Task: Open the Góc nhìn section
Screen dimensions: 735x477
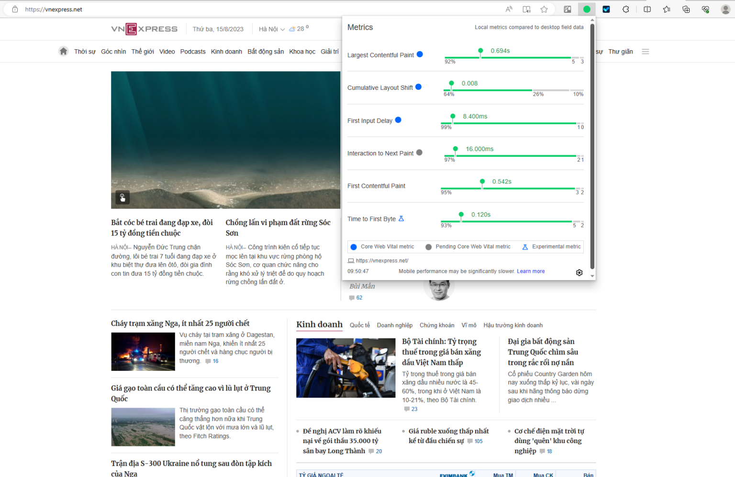Action: (113, 52)
